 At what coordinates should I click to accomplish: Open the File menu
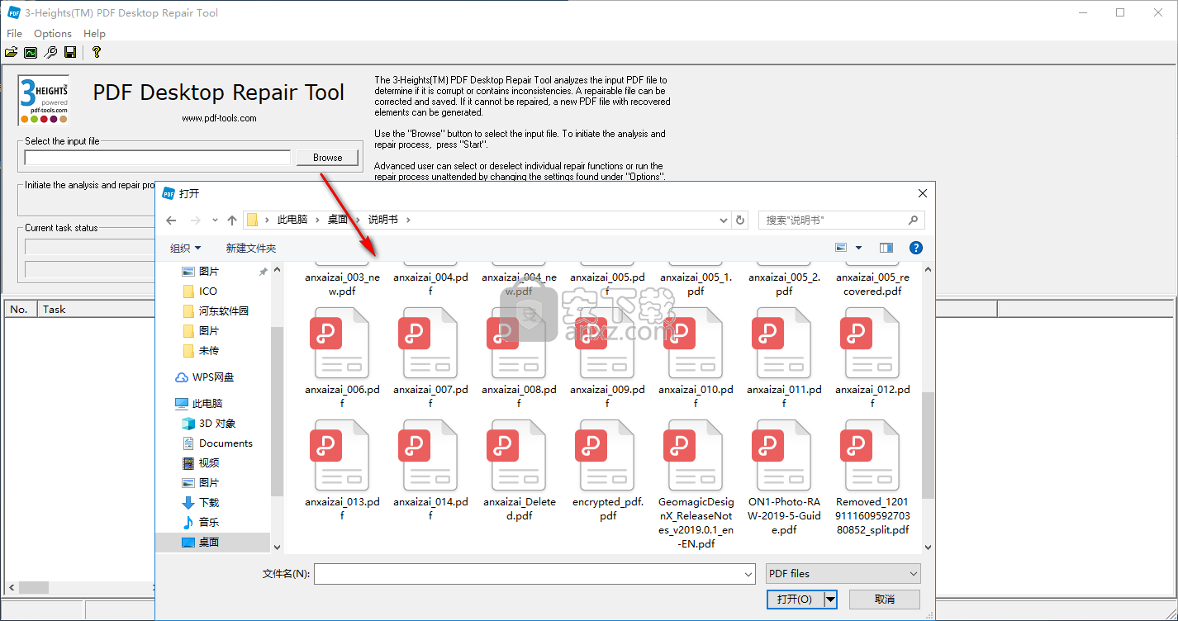pos(14,34)
